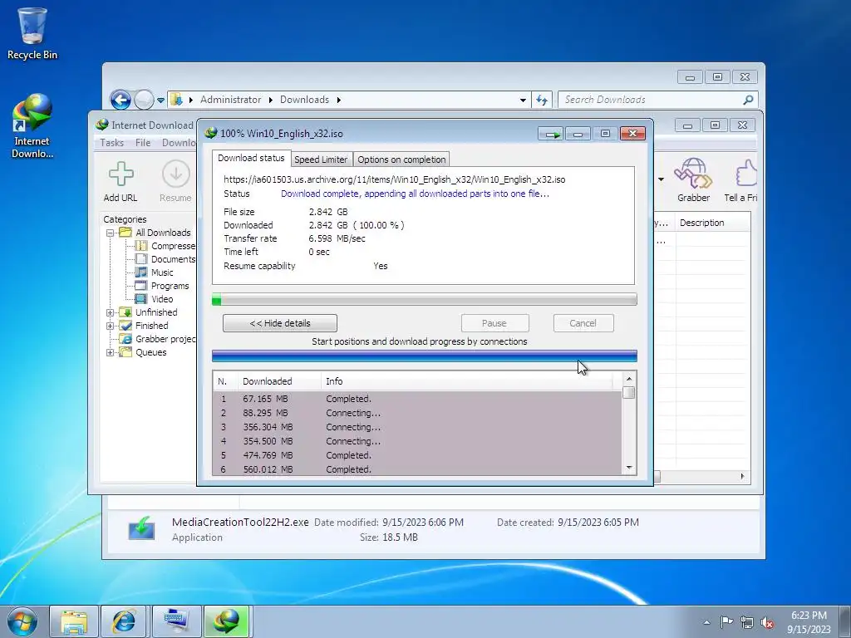Open the recent locations dropdown beside Forward button
The width and height of the screenshot is (851, 638).
coord(160,101)
